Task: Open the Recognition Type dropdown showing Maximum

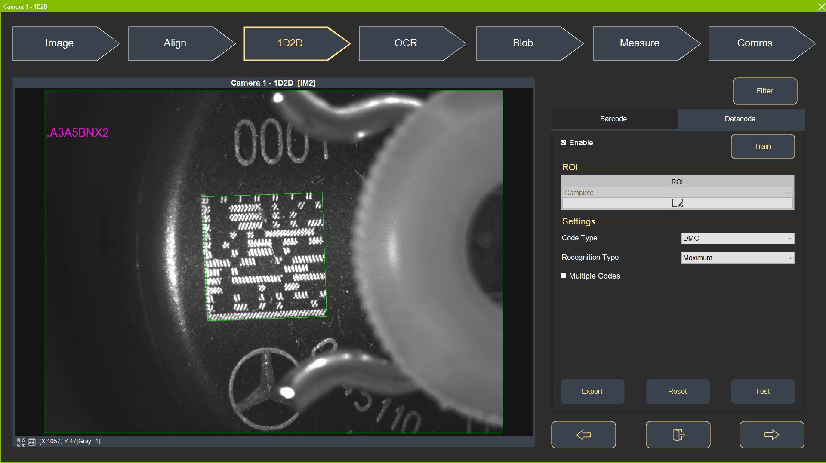Action: point(738,258)
